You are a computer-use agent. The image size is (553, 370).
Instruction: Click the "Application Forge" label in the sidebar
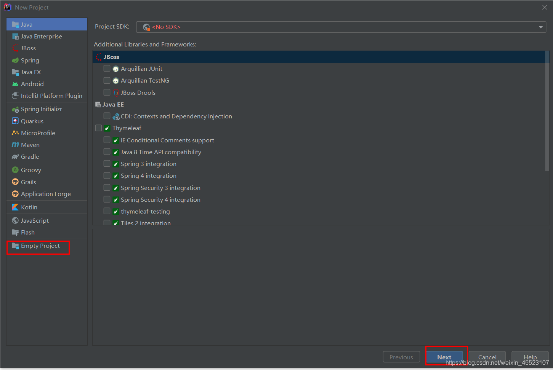click(46, 194)
